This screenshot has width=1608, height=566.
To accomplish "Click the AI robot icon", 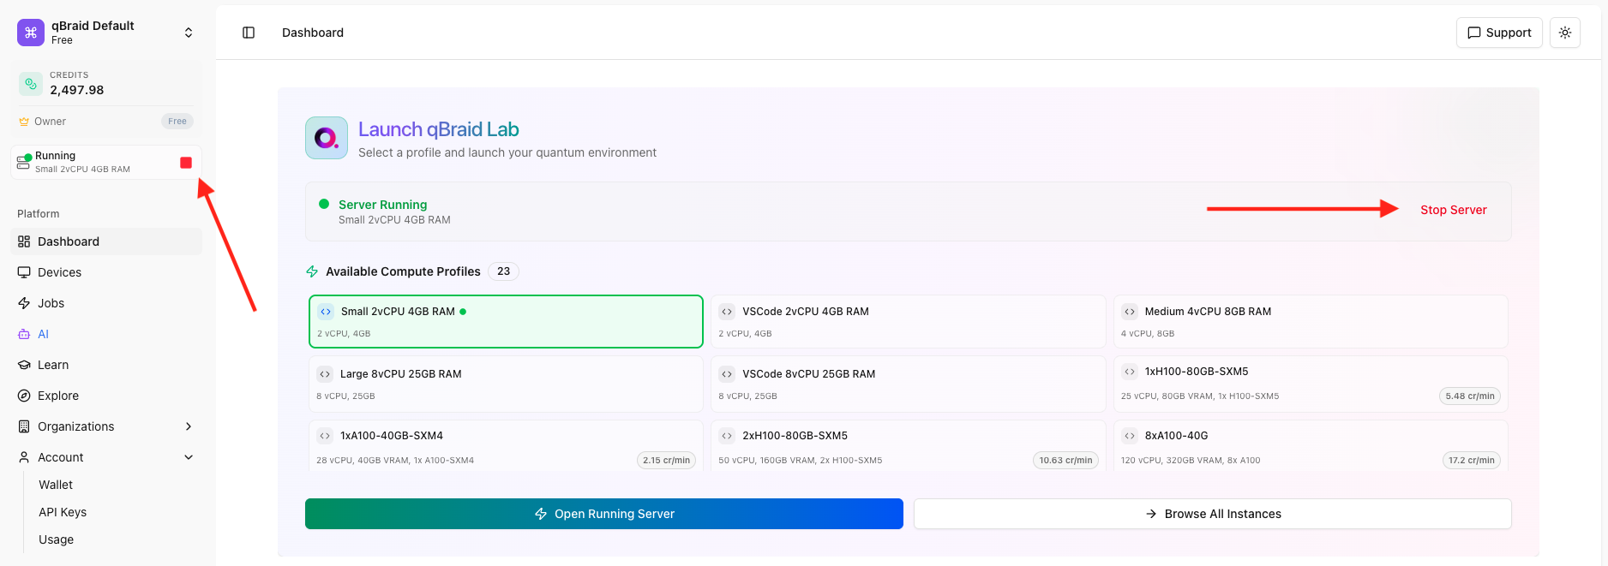I will 24,334.
